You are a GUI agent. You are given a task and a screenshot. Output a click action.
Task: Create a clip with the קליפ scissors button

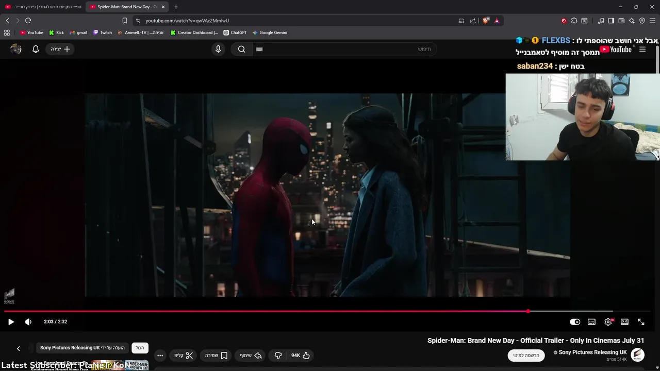point(184,355)
